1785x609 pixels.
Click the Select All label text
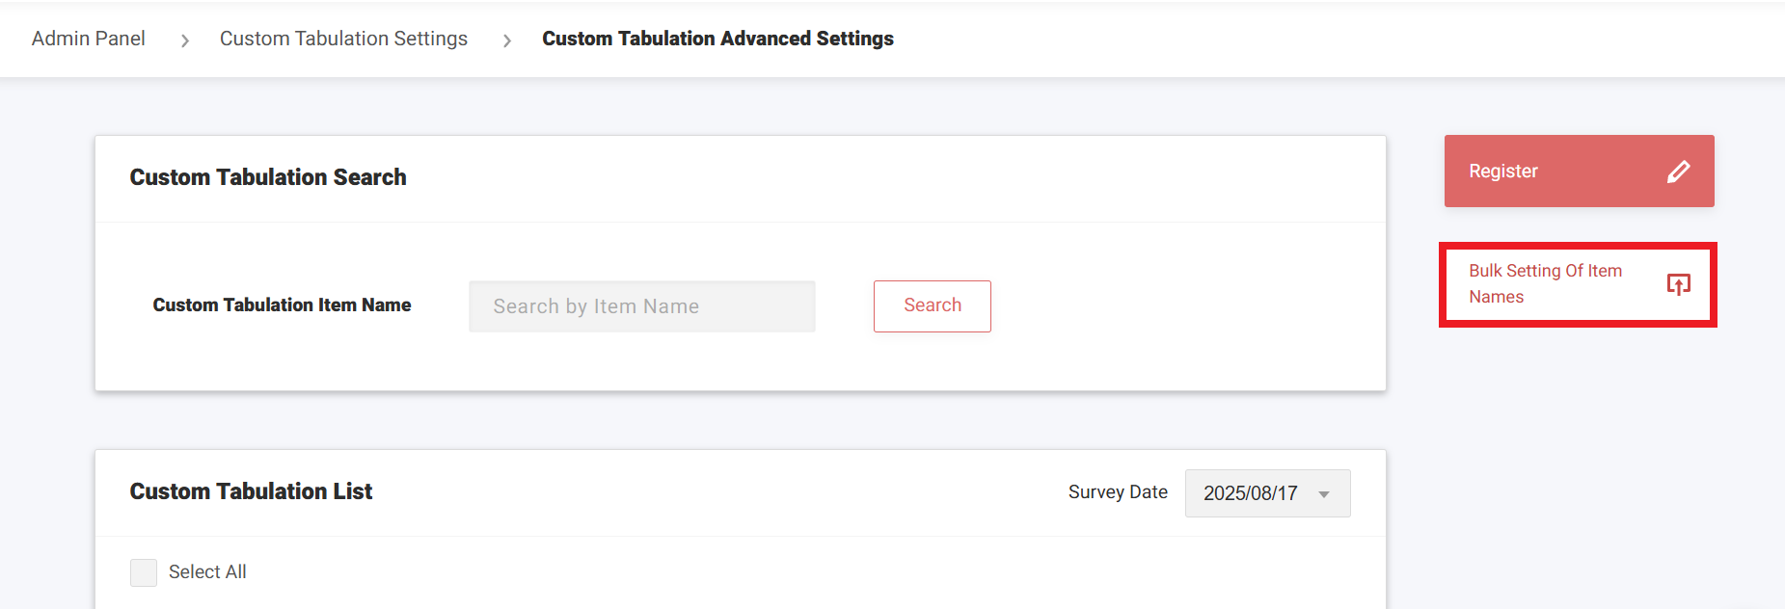207,571
